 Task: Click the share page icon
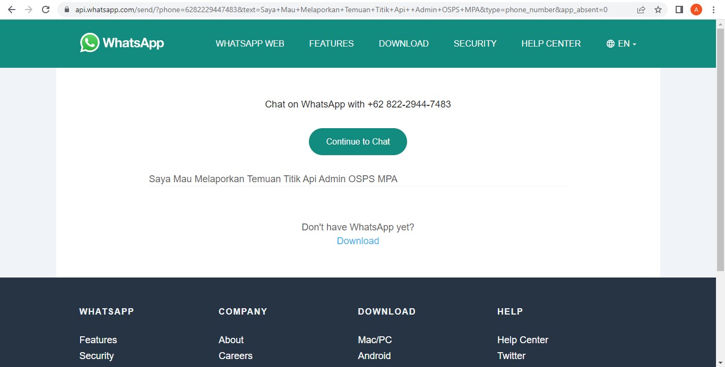coord(641,10)
